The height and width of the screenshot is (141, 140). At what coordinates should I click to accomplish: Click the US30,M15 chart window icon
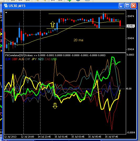6,6
